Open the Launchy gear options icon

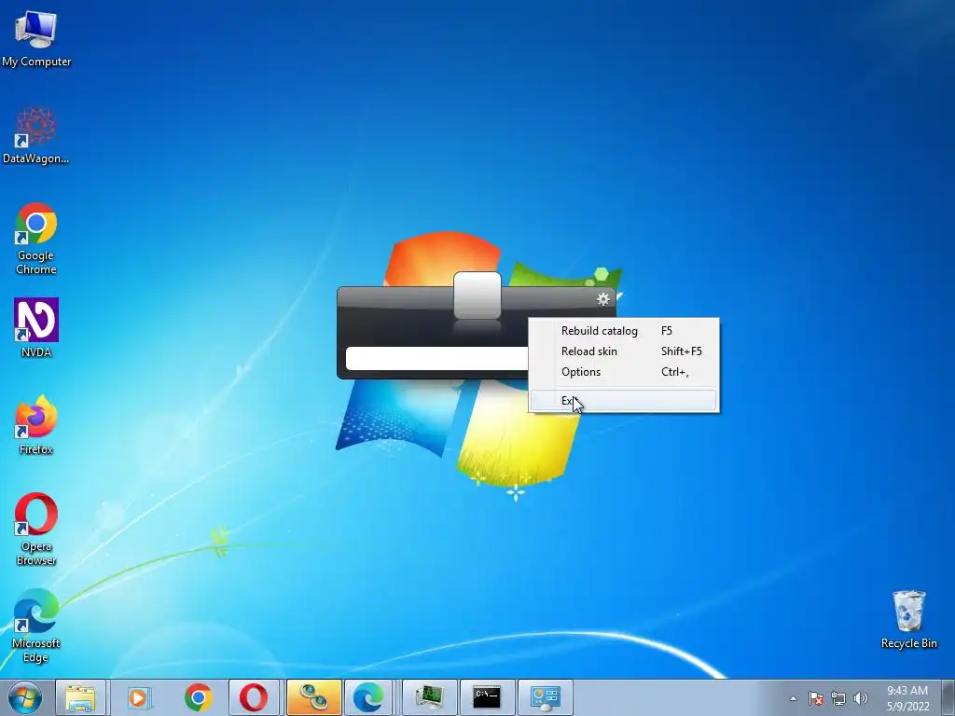[603, 299]
